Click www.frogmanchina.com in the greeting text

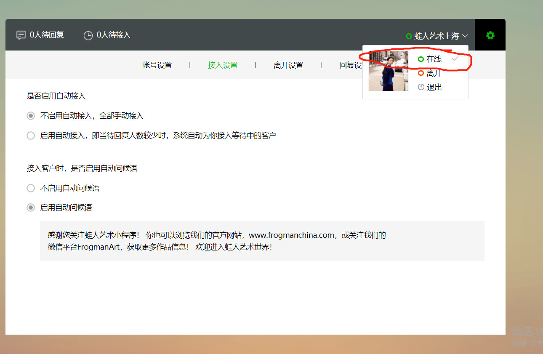[292, 235]
